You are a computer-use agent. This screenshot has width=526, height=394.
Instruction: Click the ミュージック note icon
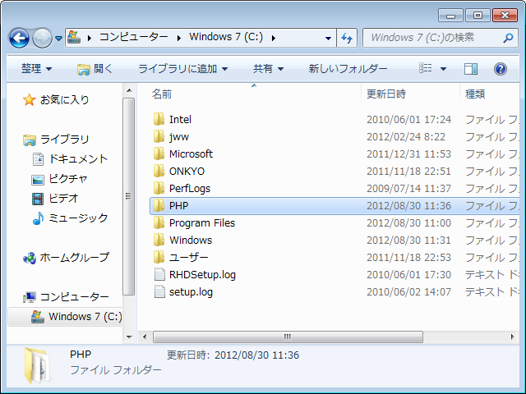38,218
